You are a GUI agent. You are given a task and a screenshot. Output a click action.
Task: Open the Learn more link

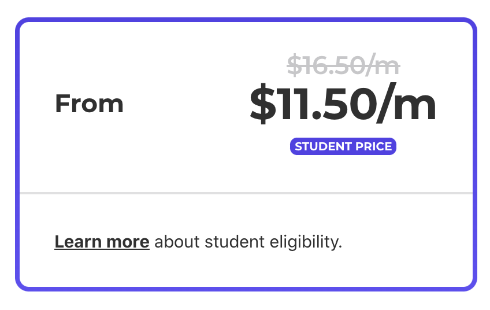point(102,242)
